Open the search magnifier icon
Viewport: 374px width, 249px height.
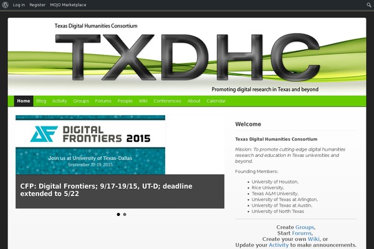point(369,5)
